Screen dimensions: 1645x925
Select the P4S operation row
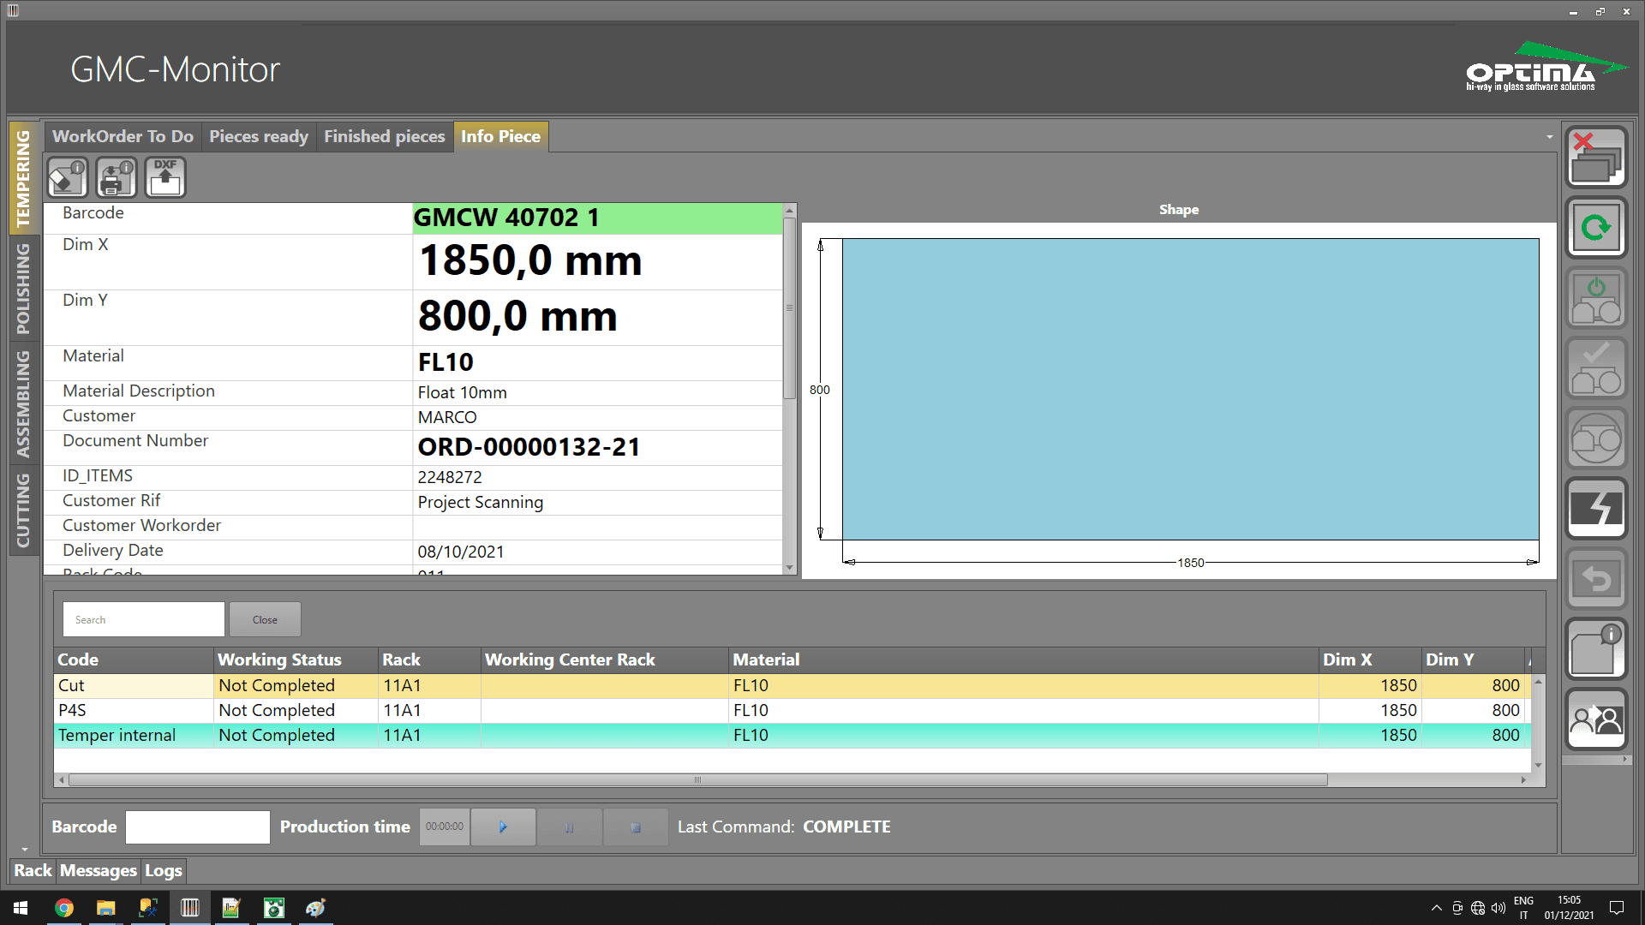pos(793,710)
